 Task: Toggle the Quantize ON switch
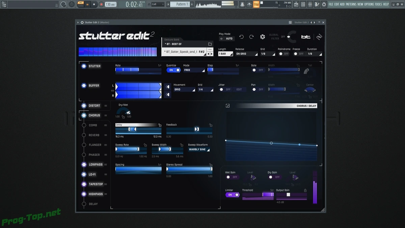point(173,70)
